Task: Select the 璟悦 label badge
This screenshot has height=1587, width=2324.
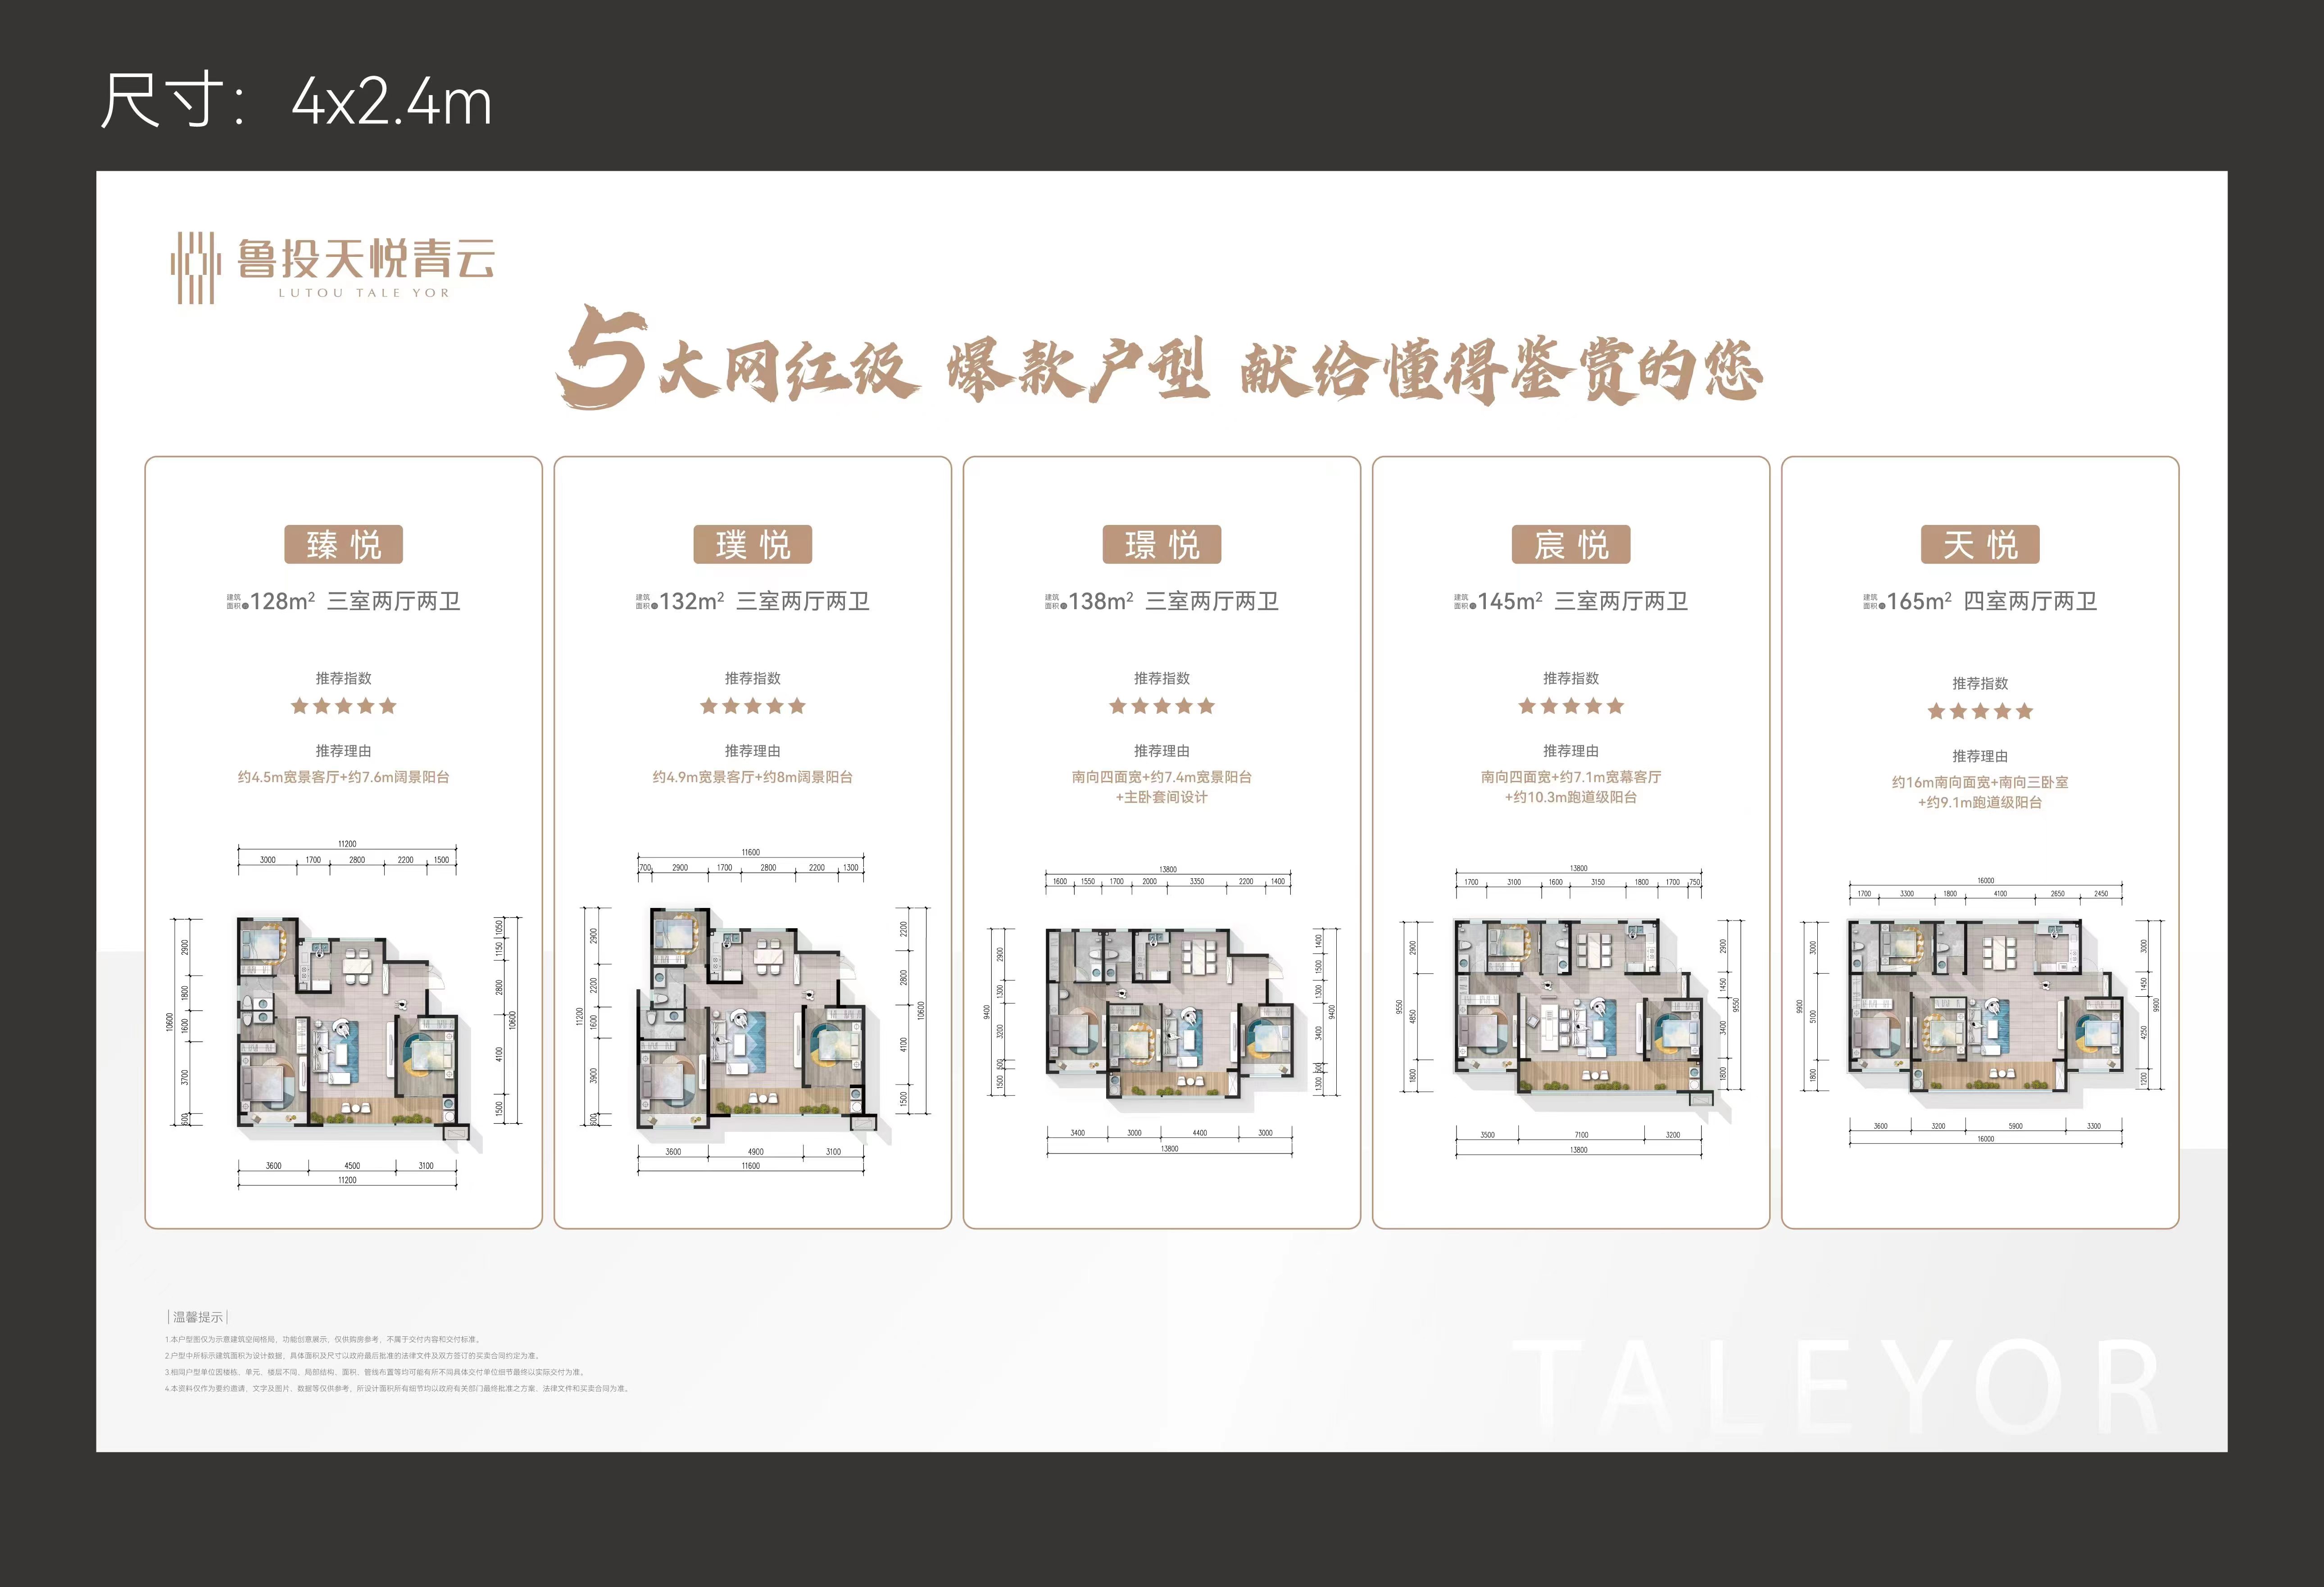Action: pyautogui.click(x=1161, y=544)
